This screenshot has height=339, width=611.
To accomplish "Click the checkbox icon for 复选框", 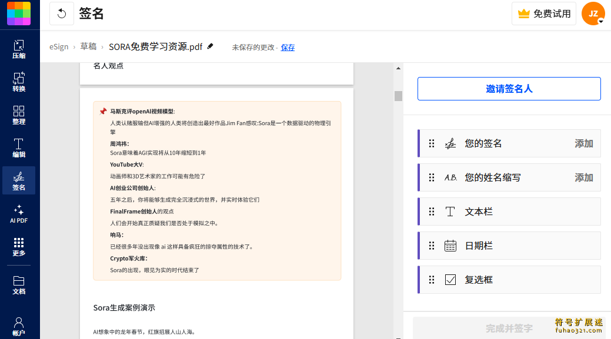I will click(x=450, y=280).
